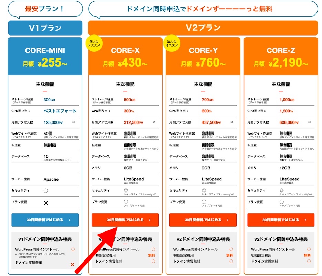Image resolution: width=322 pixels, height=276 pixels.
Task: Click the 法人にオススメ yellow badge
Action: (172, 43)
